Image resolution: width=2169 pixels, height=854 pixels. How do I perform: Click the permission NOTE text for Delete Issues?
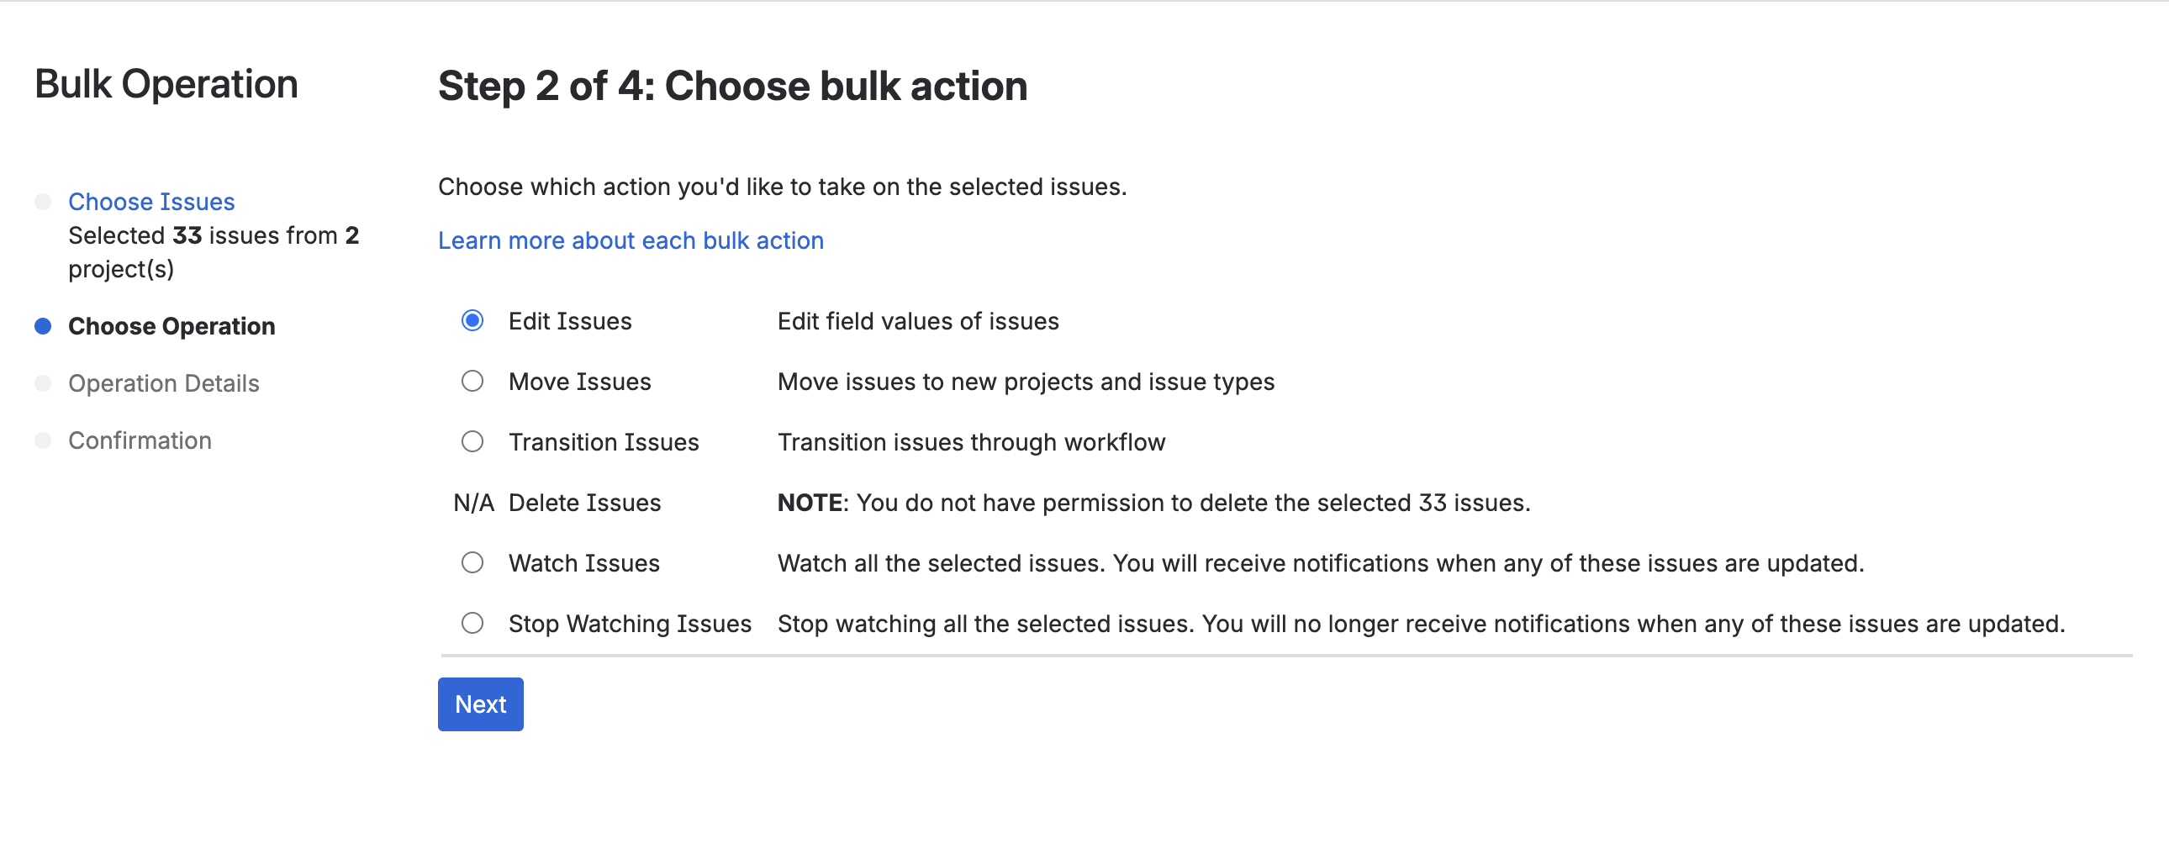[1153, 503]
